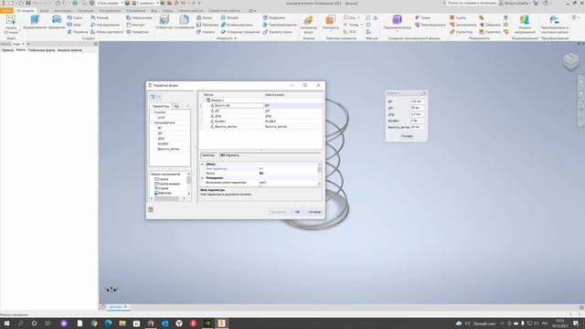Collapse the Форма 1 tree node
The image size is (585, 329).
[205, 100]
